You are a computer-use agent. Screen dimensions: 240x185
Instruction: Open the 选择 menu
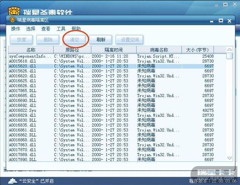click(31, 29)
